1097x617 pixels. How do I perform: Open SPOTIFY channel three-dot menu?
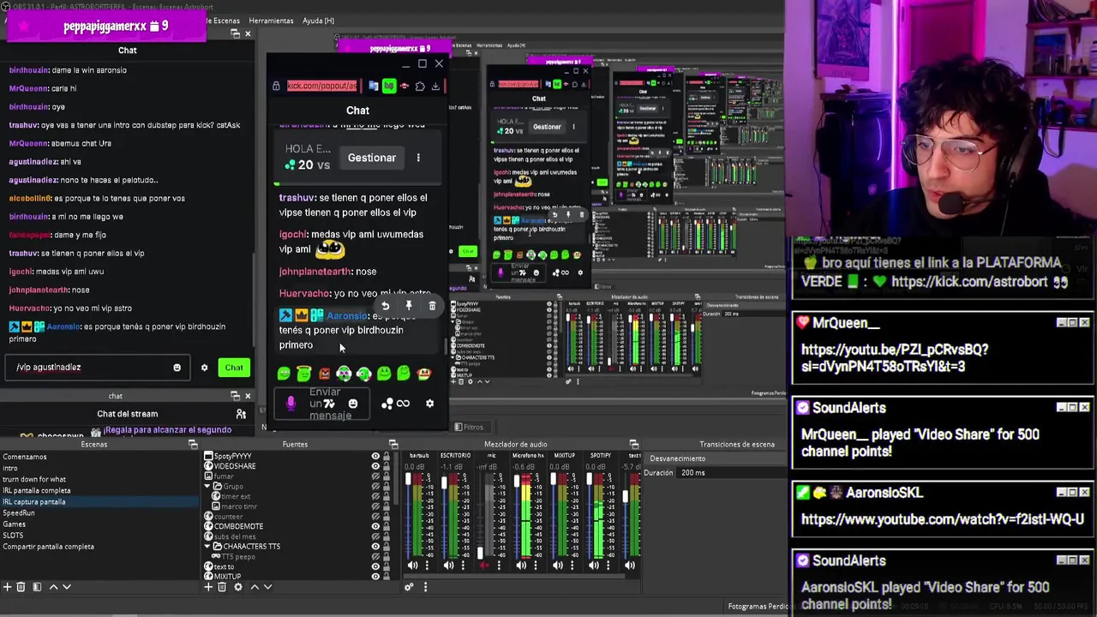click(x=608, y=566)
